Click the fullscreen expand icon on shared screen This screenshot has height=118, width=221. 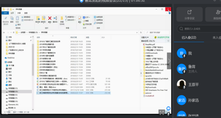pyautogui.click(x=162, y=112)
